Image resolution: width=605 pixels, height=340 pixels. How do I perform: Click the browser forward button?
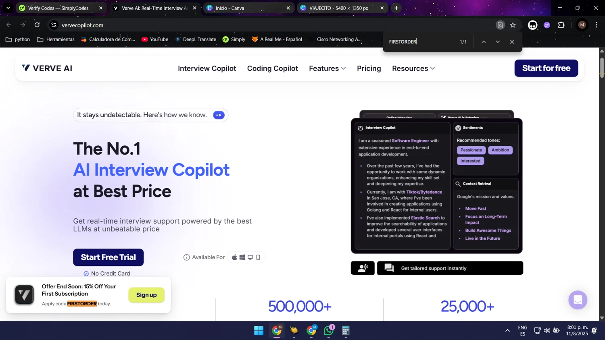[23, 25]
